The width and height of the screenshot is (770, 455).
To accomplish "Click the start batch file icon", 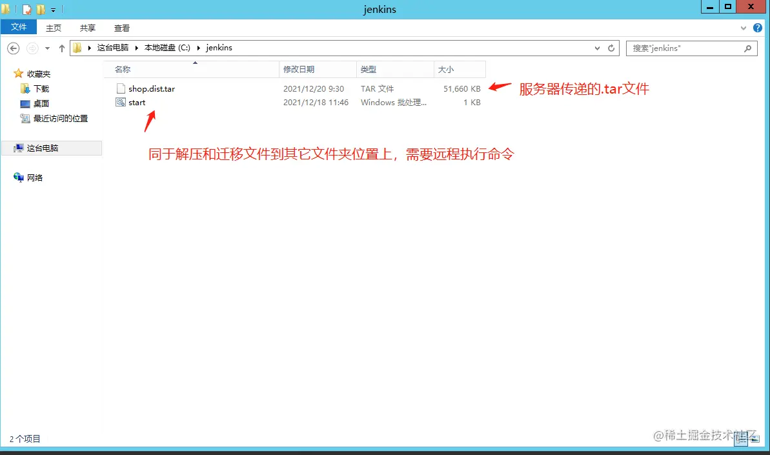I will 120,102.
